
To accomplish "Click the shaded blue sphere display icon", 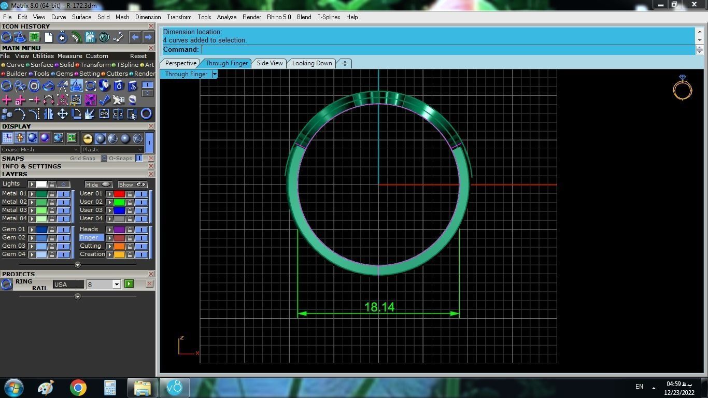I will (x=32, y=138).
